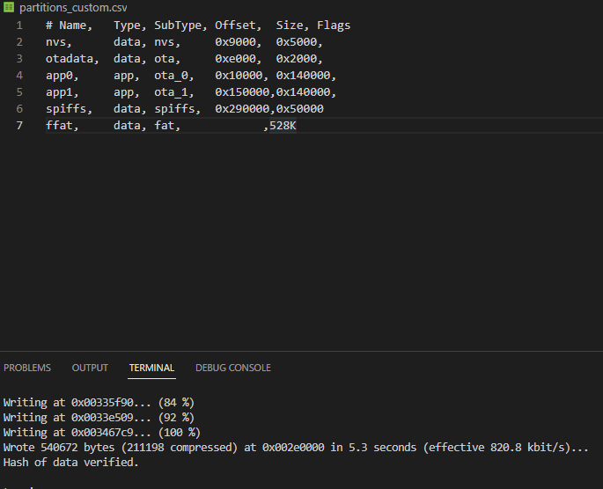Click the 'otadata,' partition name
This screenshot has height=489, width=603.
click(x=72, y=59)
